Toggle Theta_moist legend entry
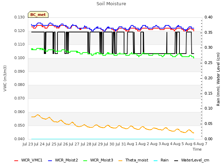 (133, 160)
